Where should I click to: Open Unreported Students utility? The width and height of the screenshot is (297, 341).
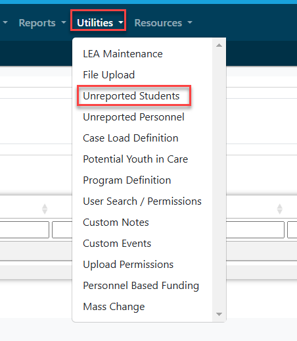131,96
